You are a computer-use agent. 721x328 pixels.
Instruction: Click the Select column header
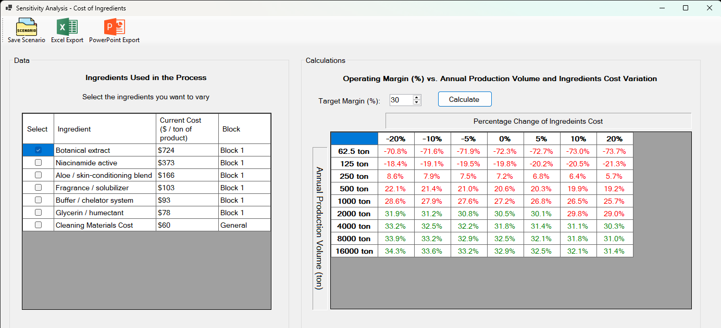(x=38, y=129)
